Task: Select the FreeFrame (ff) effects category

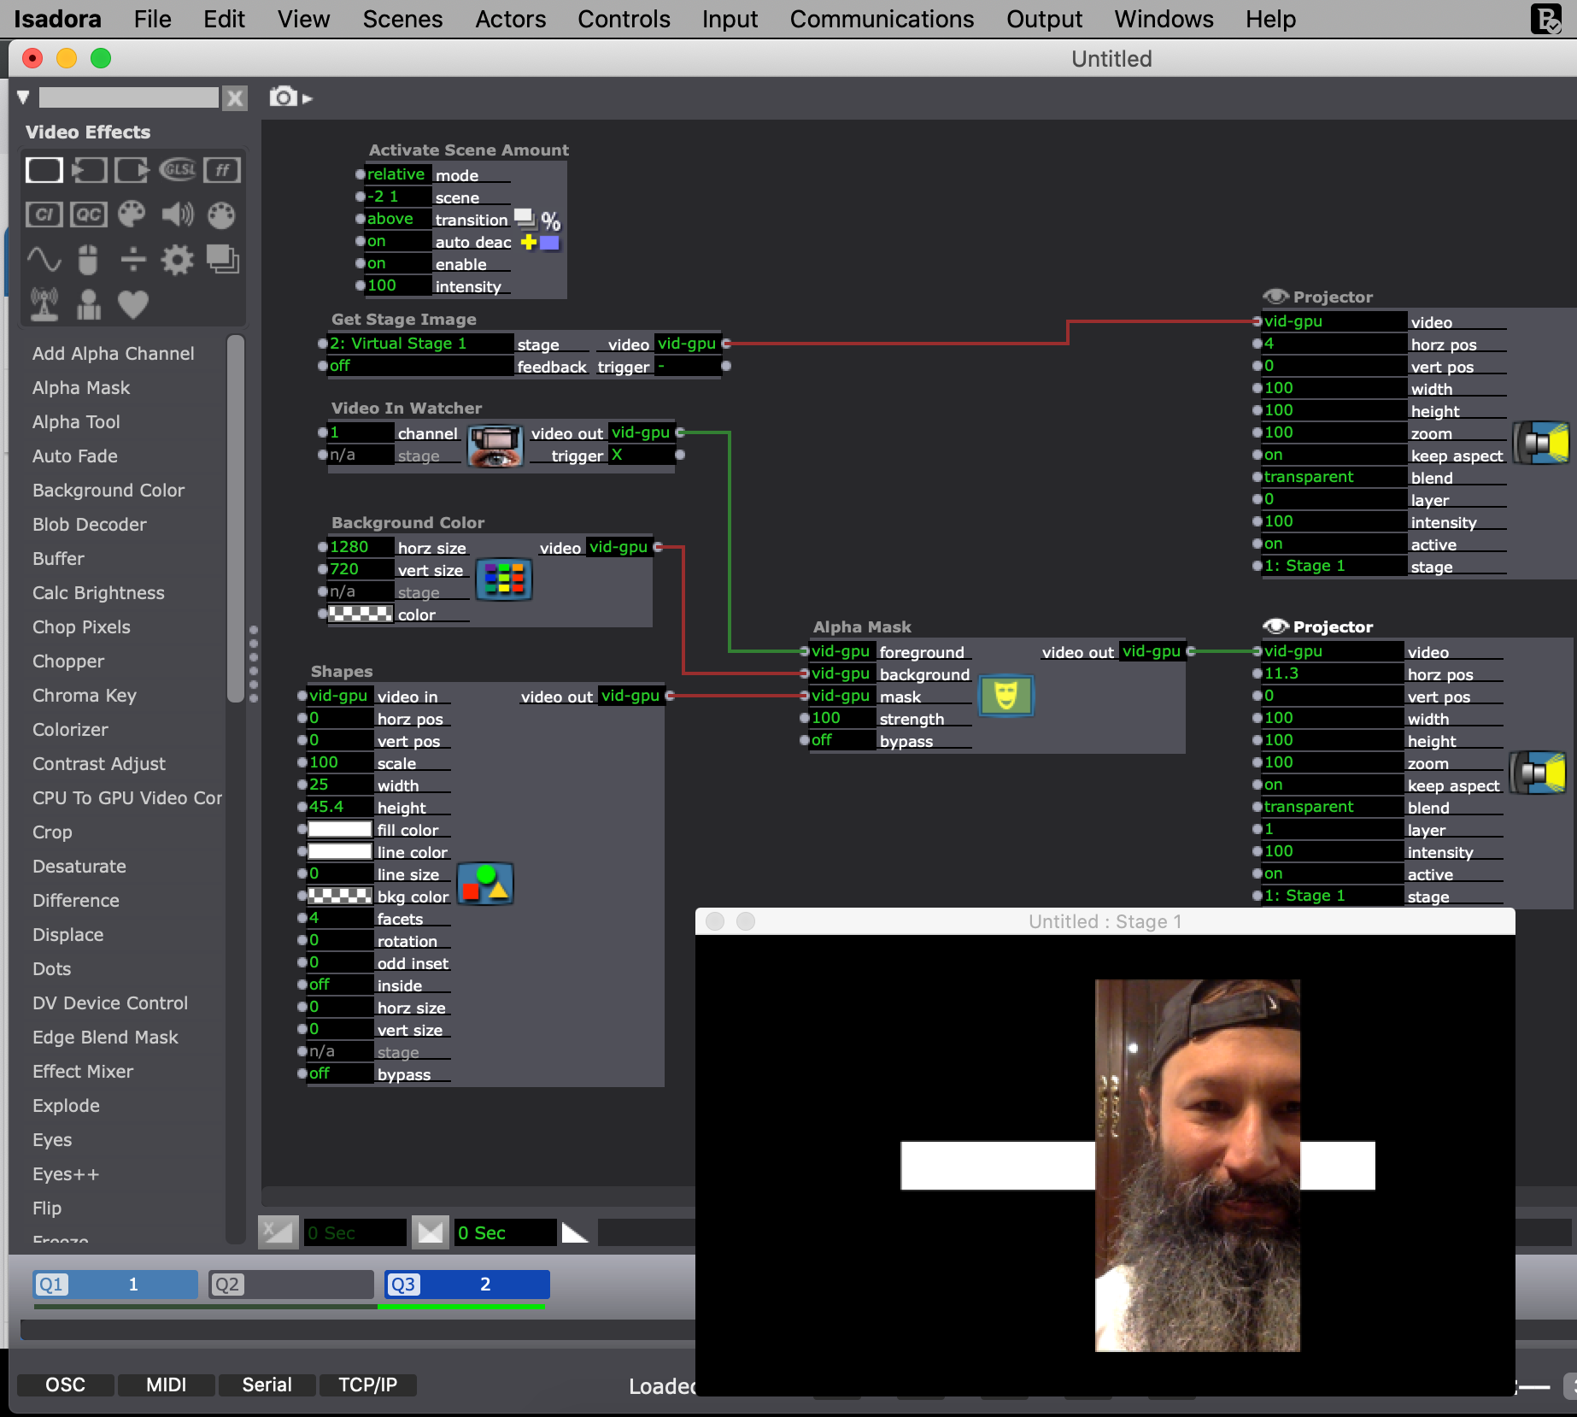Action: pyautogui.click(x=222, y=170)
